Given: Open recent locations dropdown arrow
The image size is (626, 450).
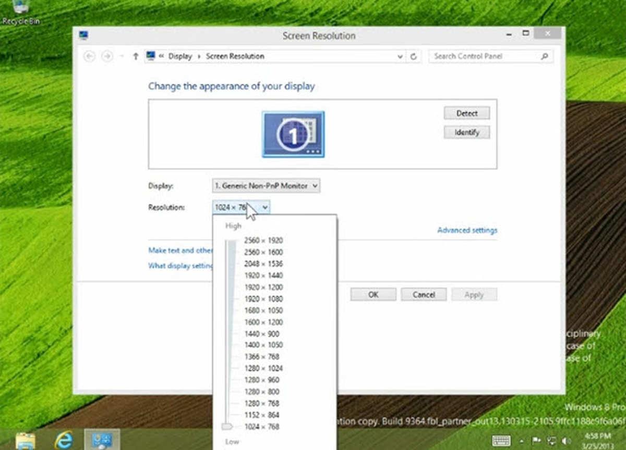Looking at the screenshot, I should click(122, 56).
